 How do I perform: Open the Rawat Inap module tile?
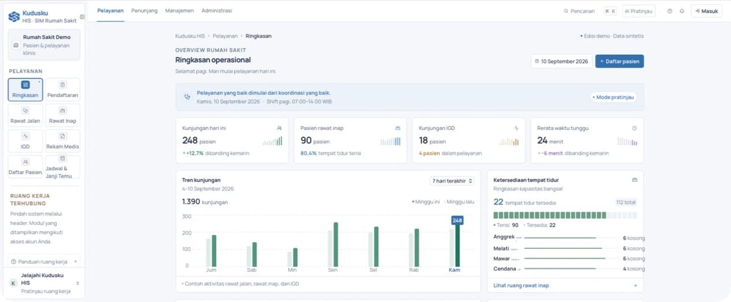pos(63,115)
